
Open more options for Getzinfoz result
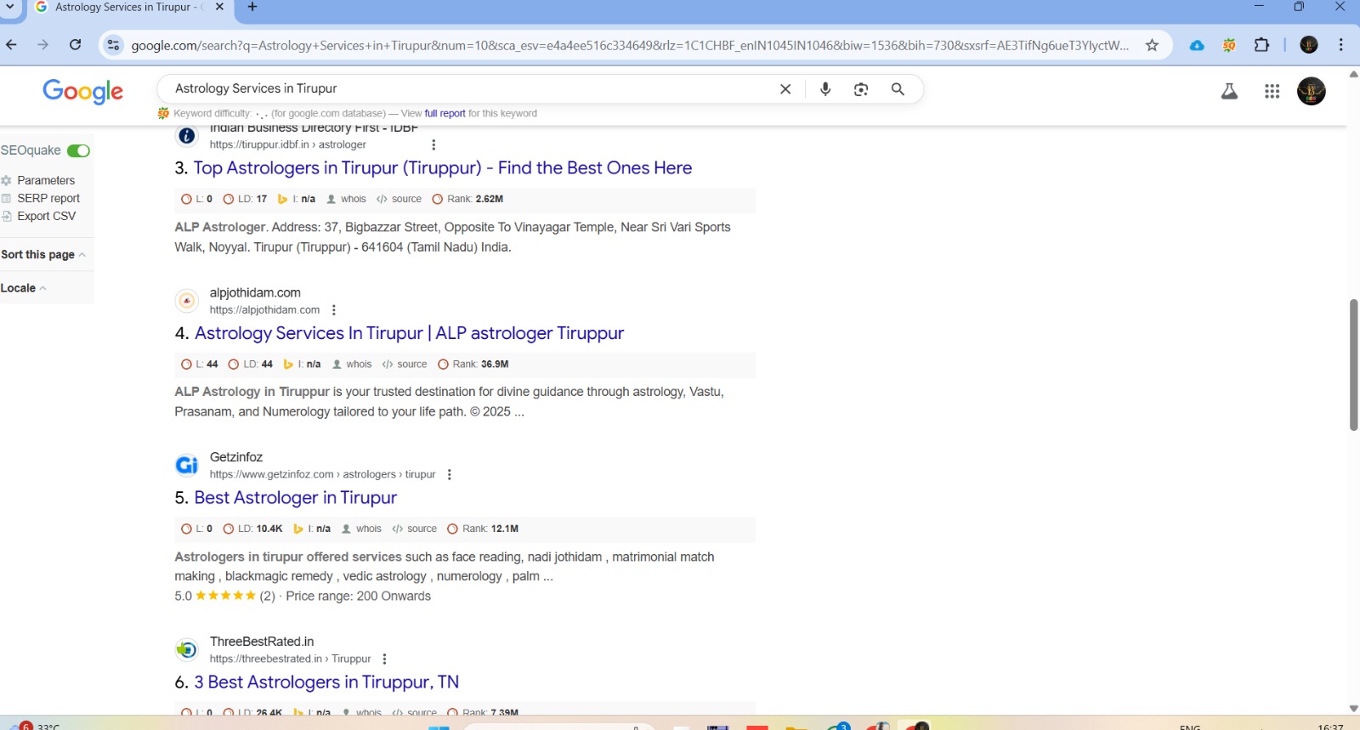point(450,474)
